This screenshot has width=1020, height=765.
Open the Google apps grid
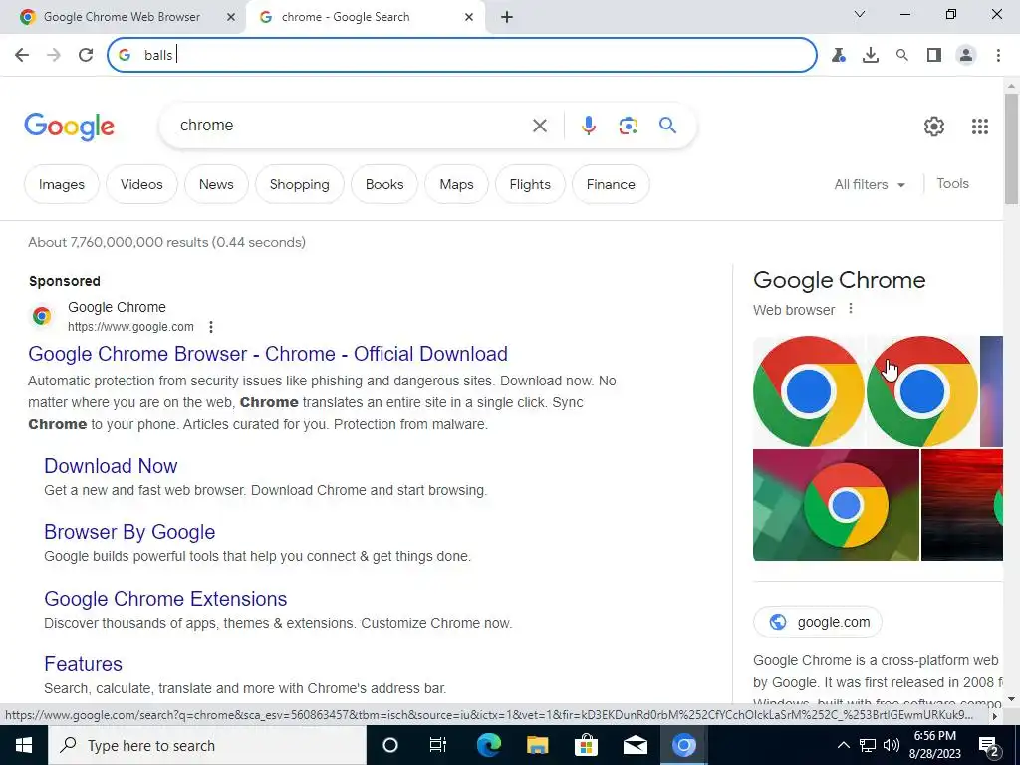(x=980, y=127)
